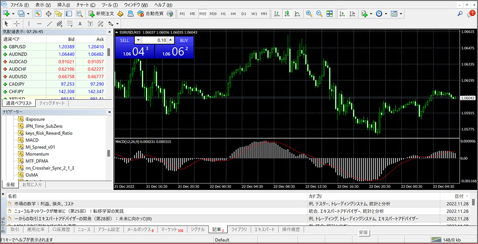Click the SELL button

pos(125,40)
